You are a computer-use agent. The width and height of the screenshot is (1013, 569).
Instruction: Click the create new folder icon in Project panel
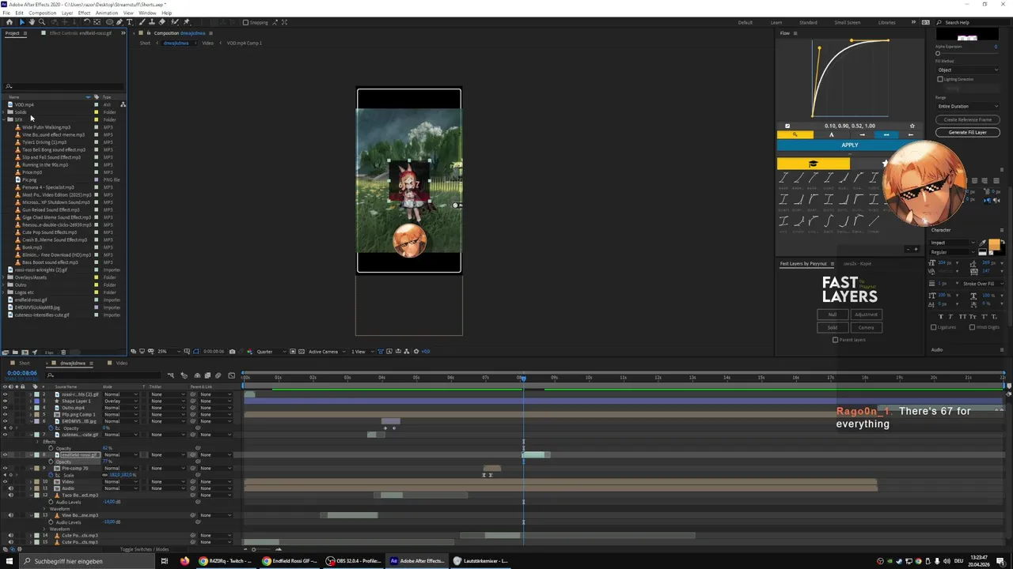click(15, 352)
